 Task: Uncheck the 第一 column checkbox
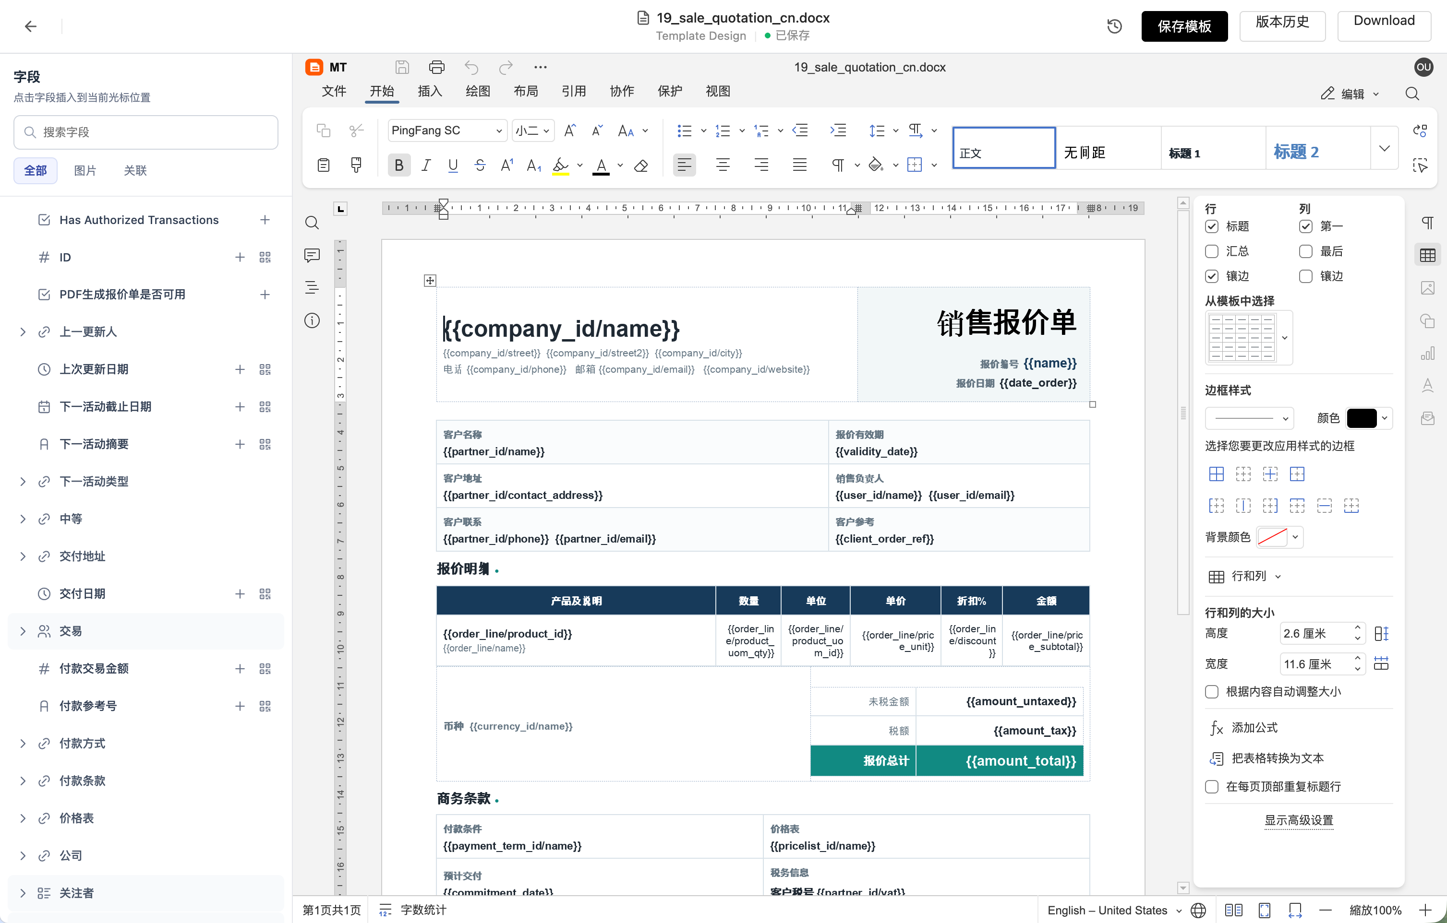pos(1305,226)
